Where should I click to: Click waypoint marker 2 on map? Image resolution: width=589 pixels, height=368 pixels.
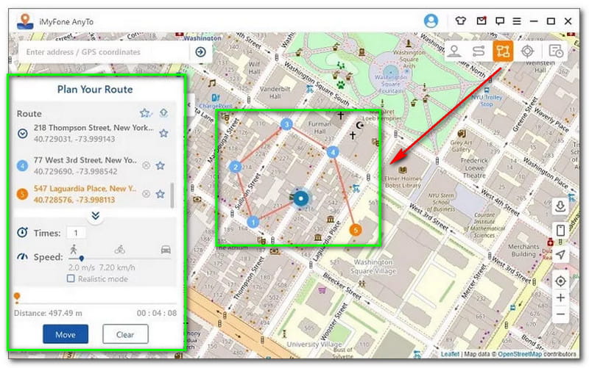point(235,167)
